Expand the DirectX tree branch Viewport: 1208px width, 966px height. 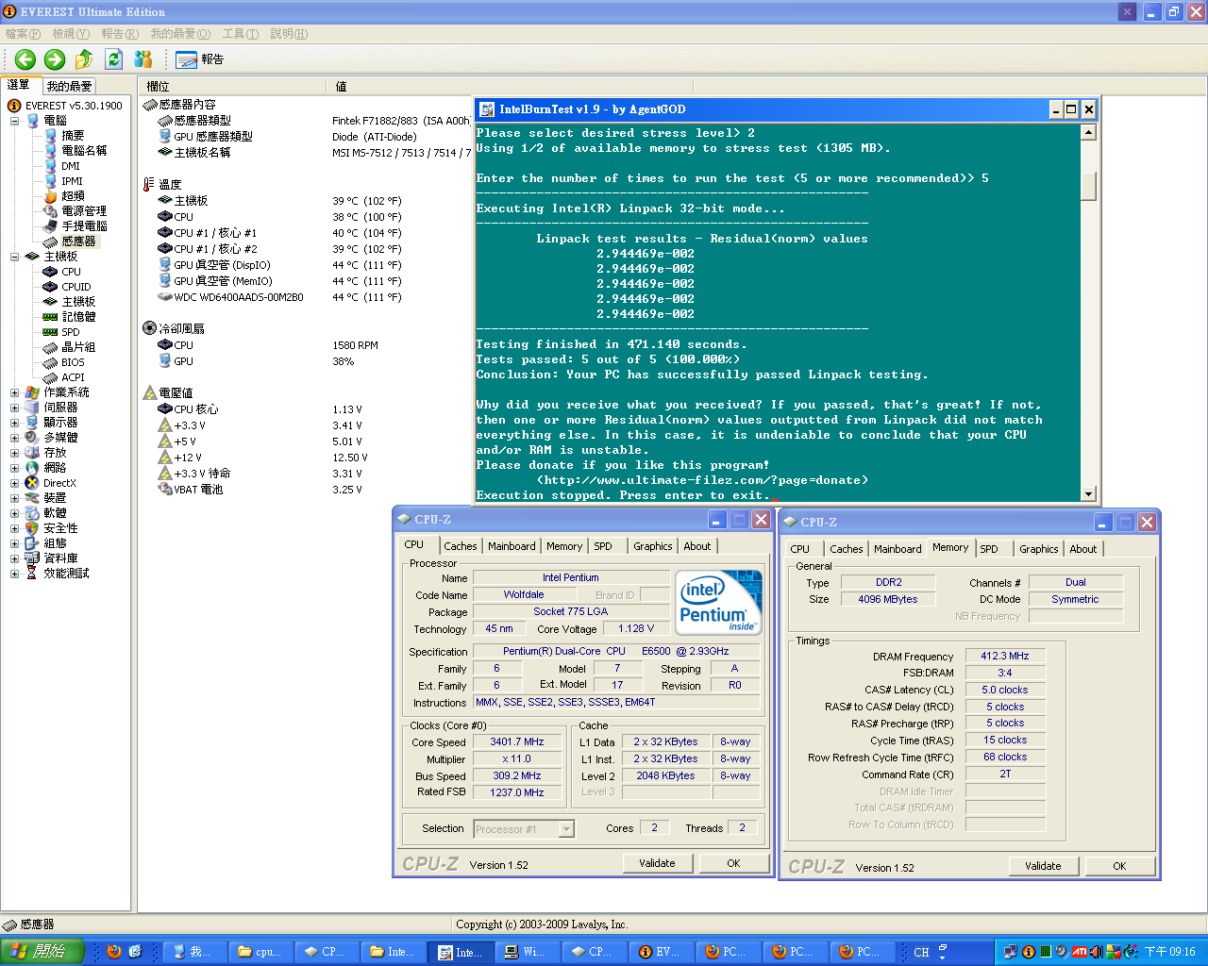(x=14, y=483)
